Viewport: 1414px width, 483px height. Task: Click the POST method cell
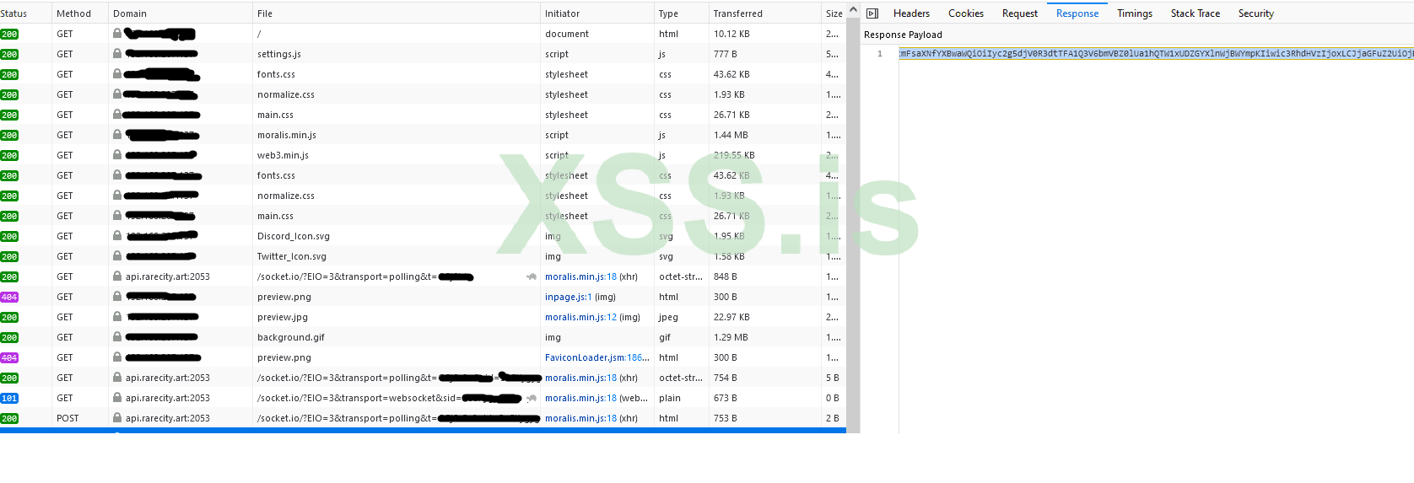pyautogui.click(x=67, y=418)
